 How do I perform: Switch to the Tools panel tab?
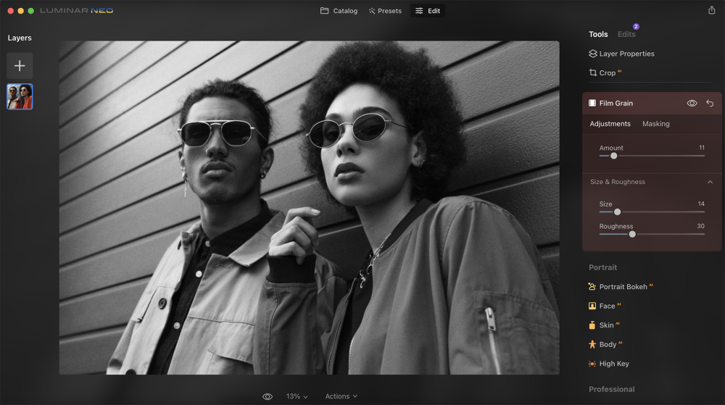pyautogui.click(x=598, y=34)
